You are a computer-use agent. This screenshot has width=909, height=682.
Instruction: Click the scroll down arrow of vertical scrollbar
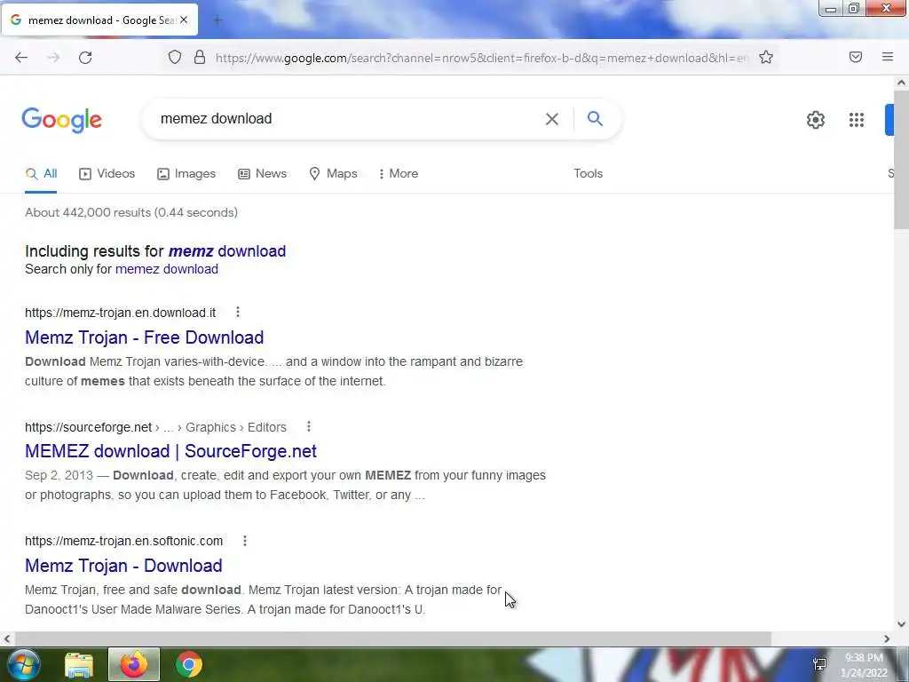(x=902, y=624)
